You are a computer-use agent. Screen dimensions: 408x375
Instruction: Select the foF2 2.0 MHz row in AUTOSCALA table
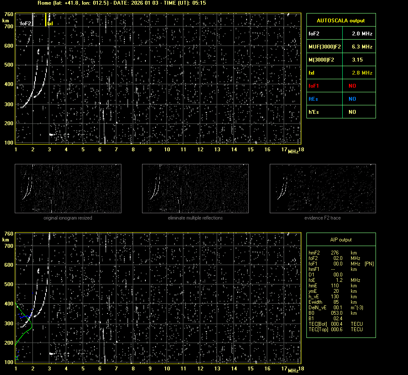pyautogui.click(x=341, y=33)
